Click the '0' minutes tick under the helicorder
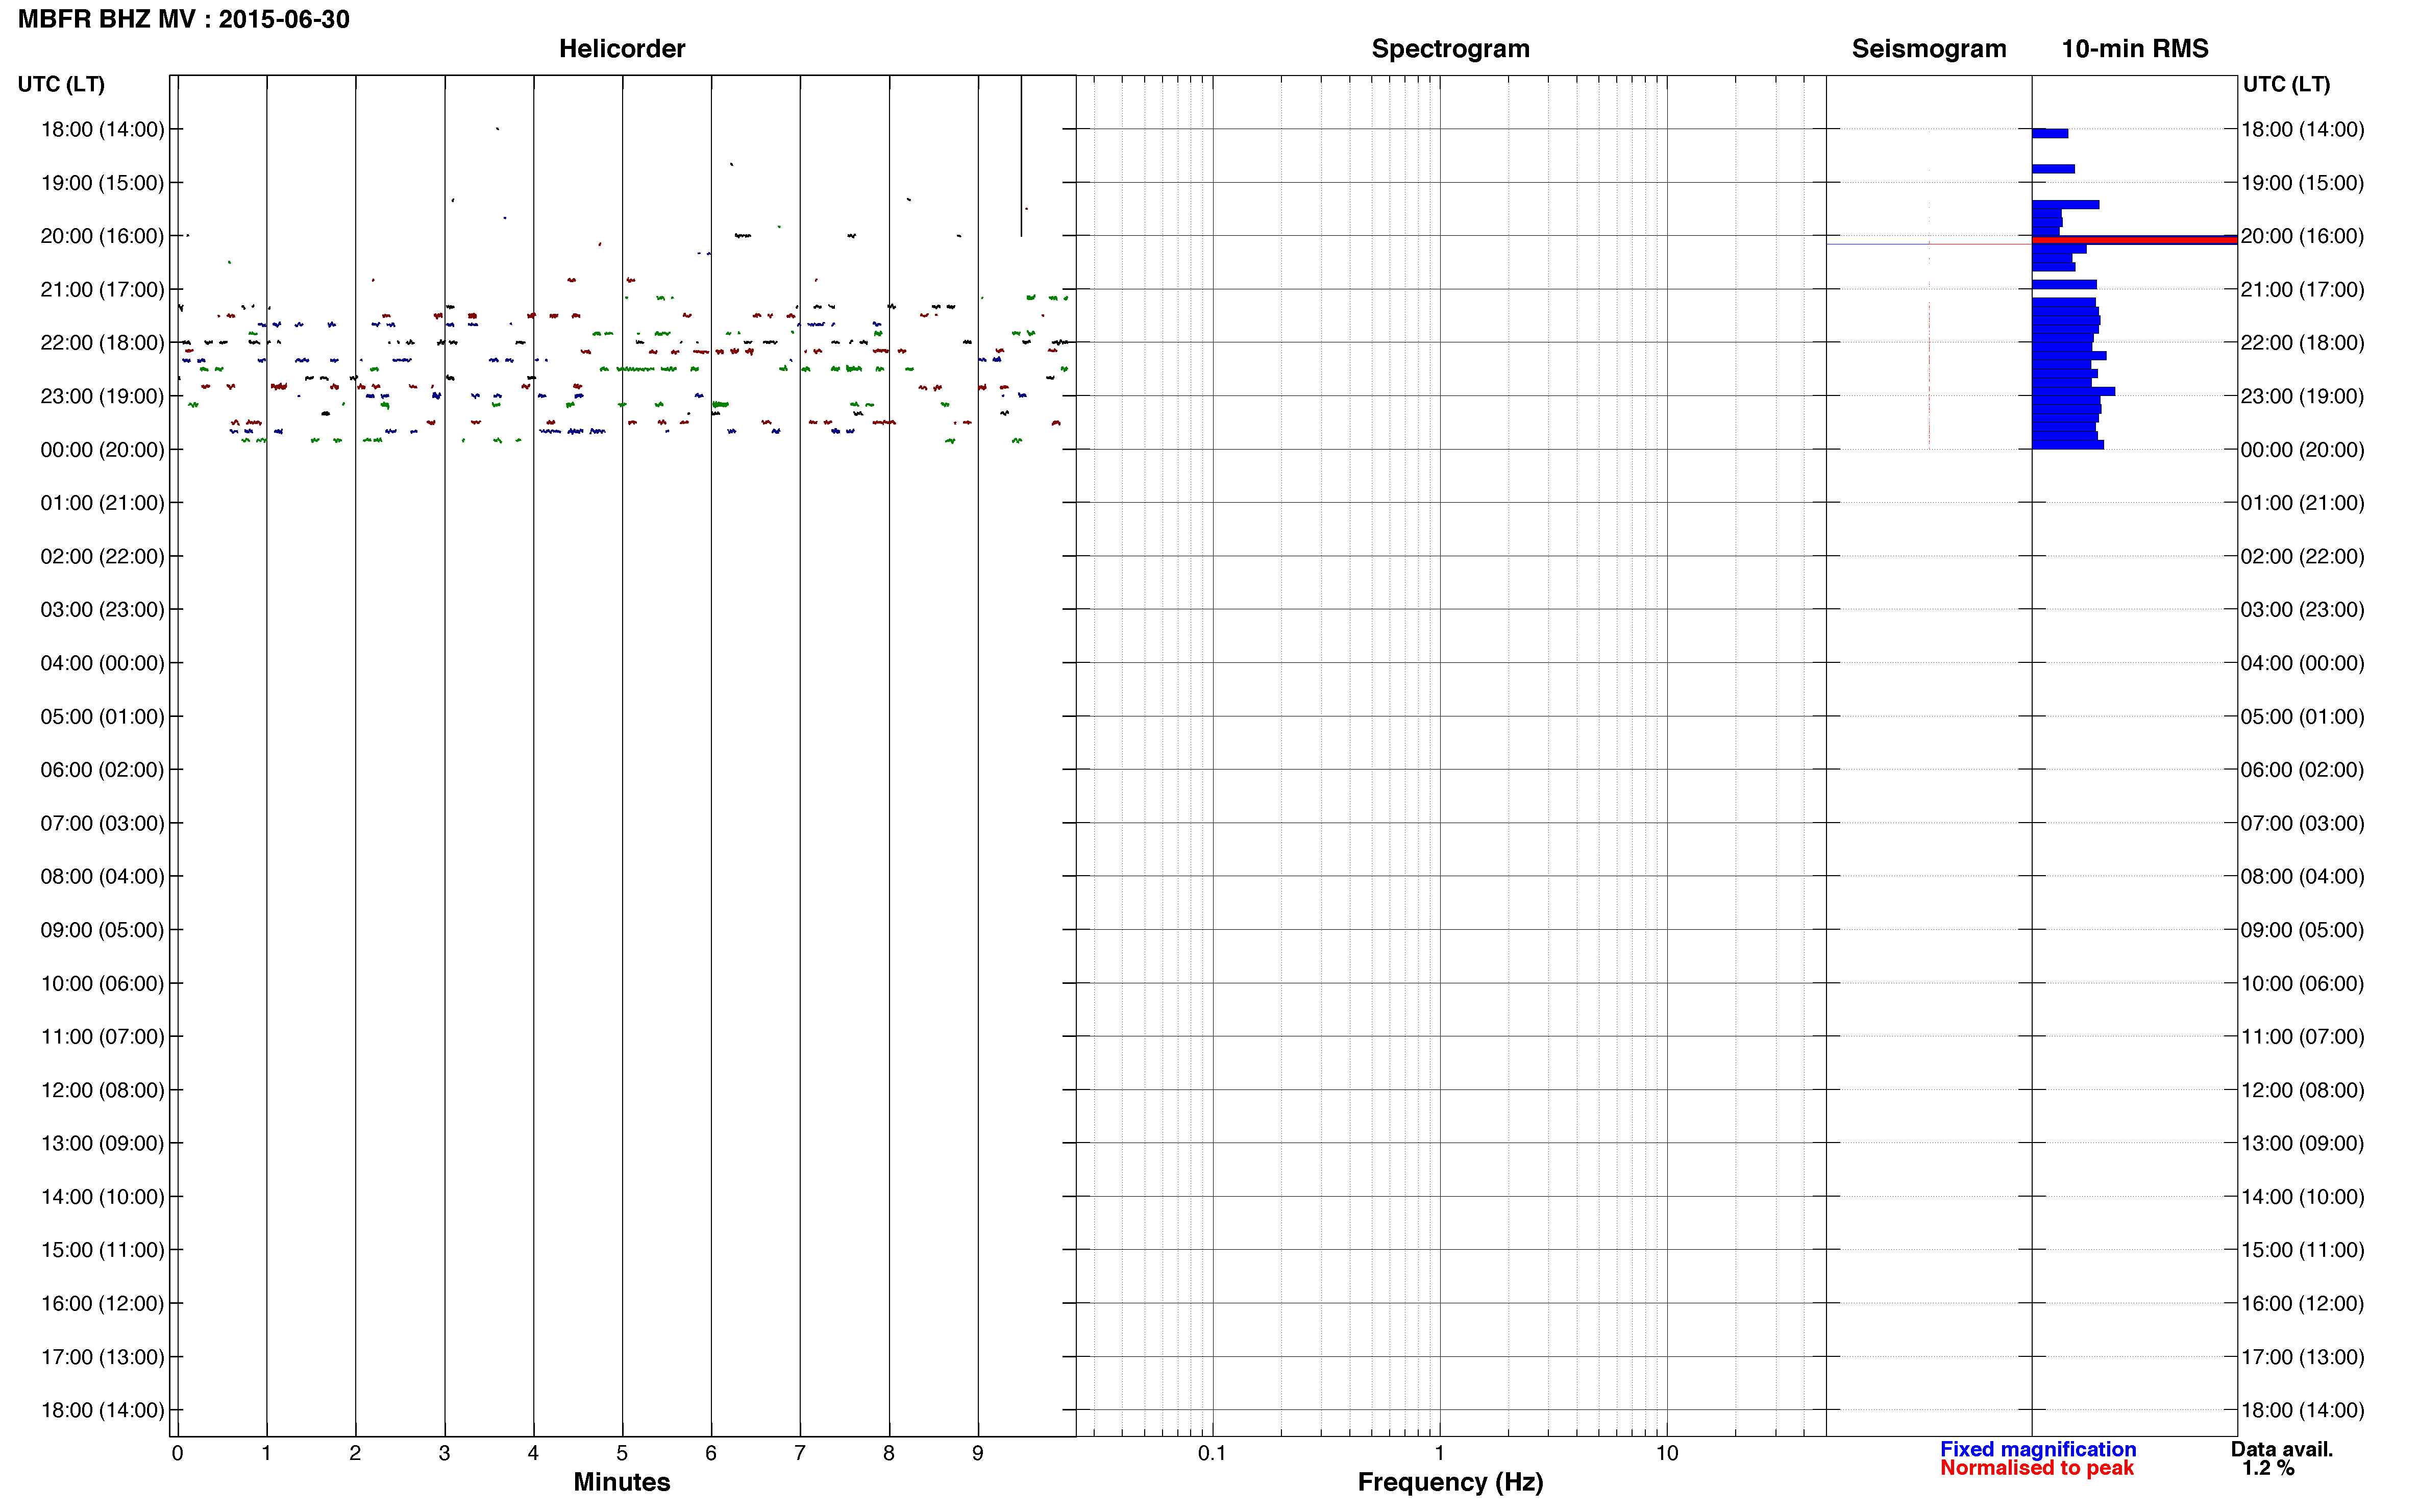This screenshot has height=1512, width=2419. pos(177,1453)
